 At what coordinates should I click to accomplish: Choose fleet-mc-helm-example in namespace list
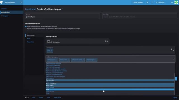click(x=110, y=67)
